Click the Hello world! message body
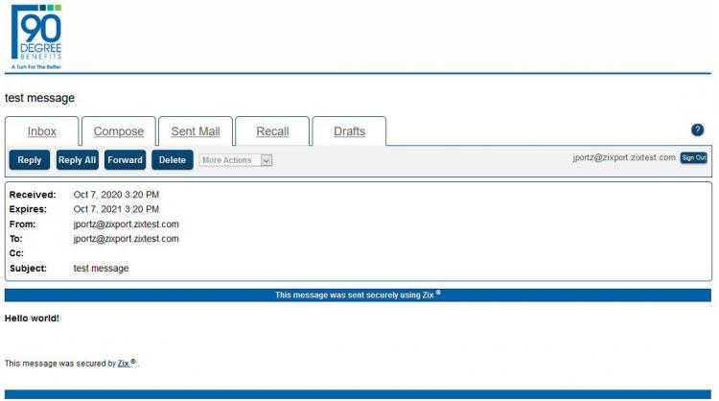This screenshot has height=401, width=719. point(32,318)
